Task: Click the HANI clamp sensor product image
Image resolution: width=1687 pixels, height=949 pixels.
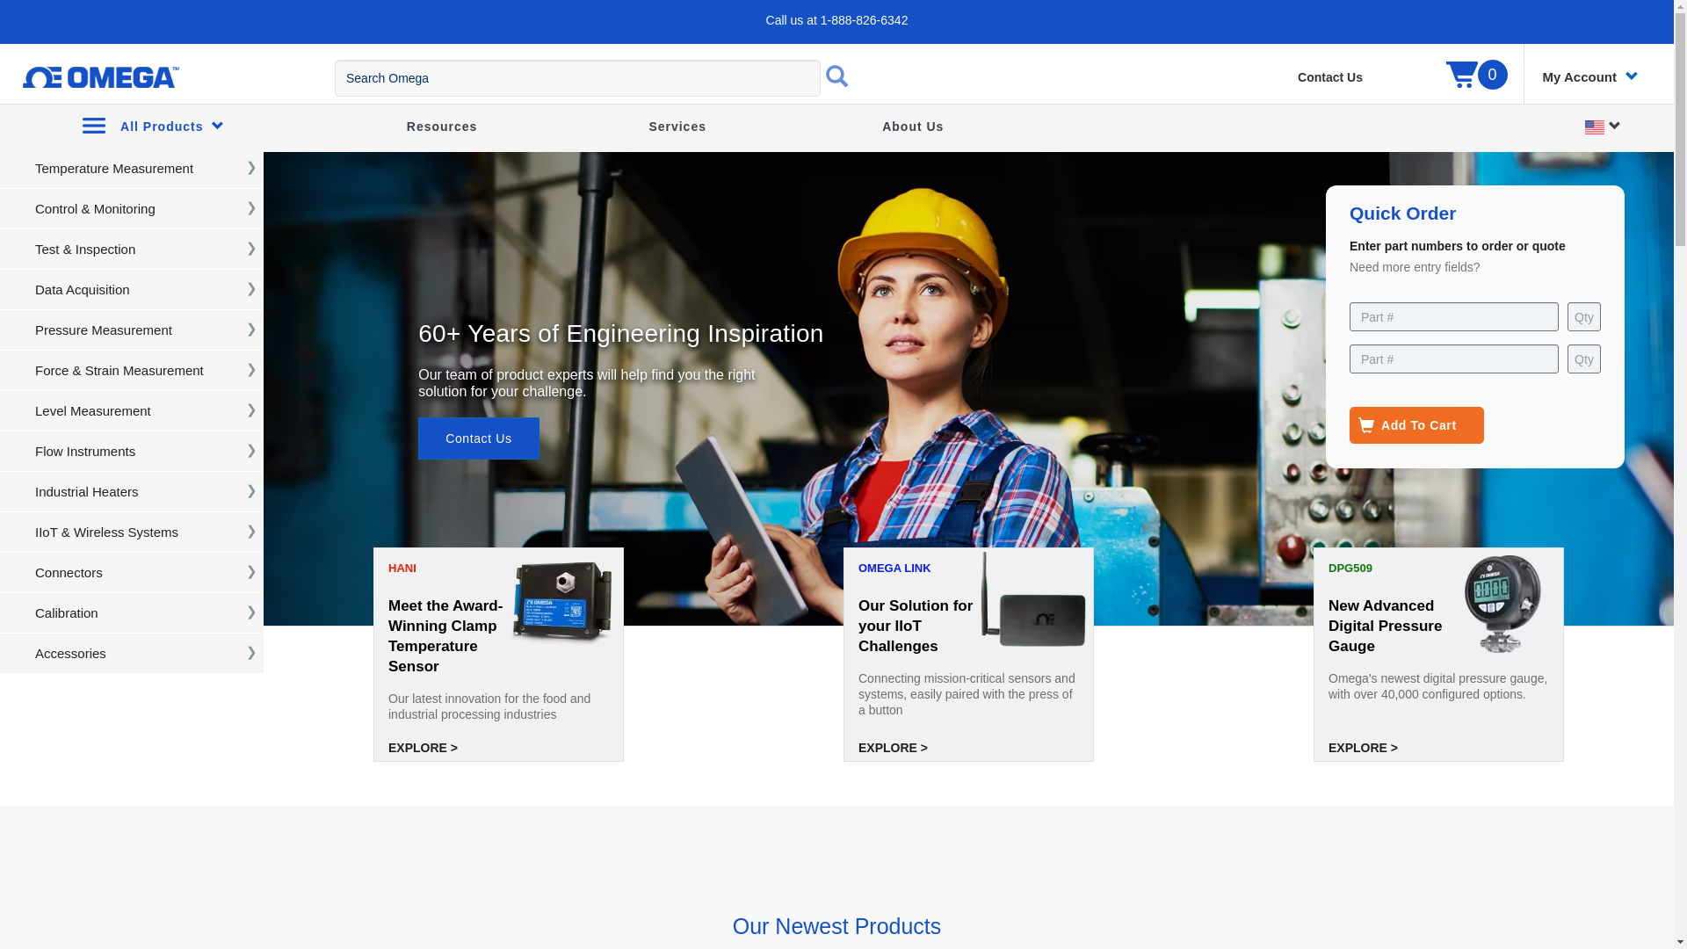Action: pyautogui.click(x=562, y=602)
